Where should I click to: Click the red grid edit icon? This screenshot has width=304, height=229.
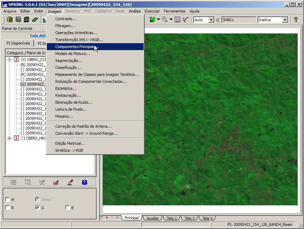(x=56, y=182)
